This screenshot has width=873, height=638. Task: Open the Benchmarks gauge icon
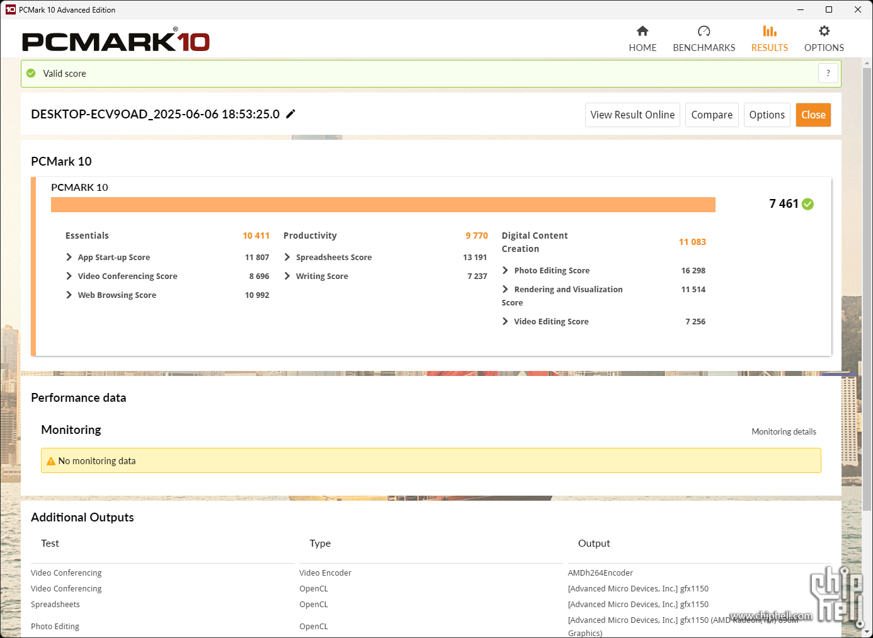[704, 31]
